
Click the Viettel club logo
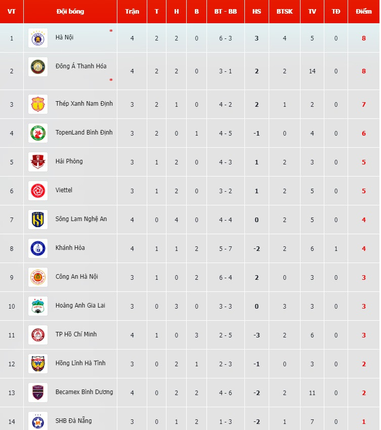[38, 191]
